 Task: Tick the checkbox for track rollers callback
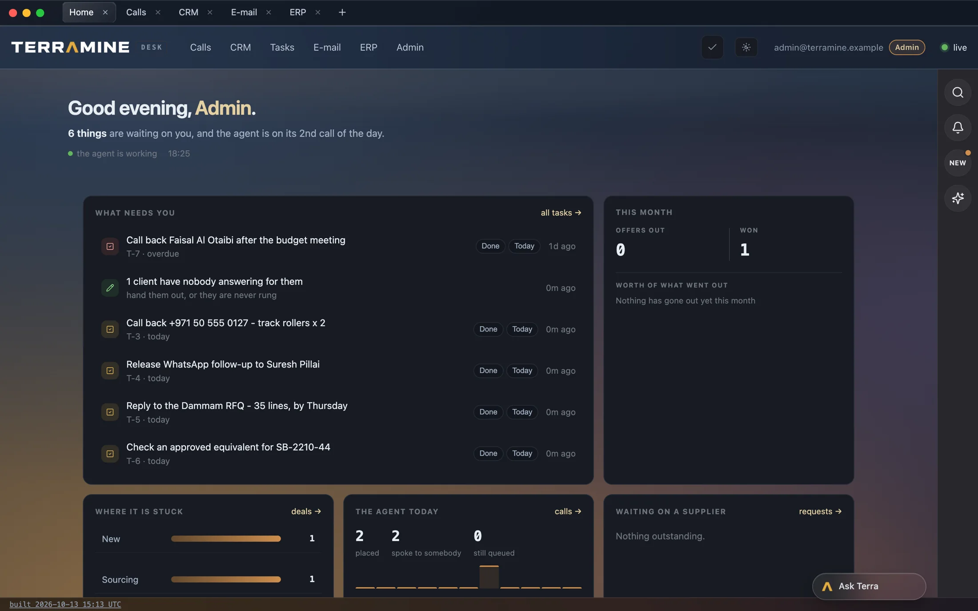pos(110,329)
